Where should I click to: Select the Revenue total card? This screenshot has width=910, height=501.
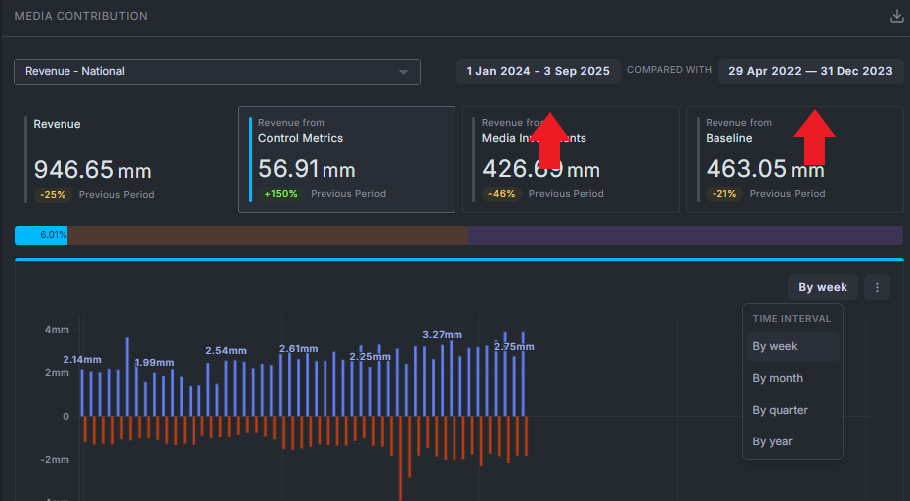pyautogui.click(x=123, y=160)
